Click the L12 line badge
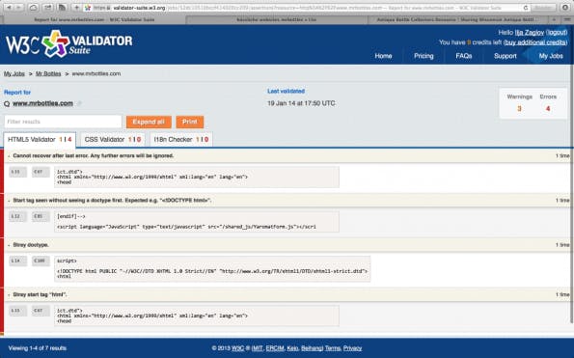Image resolution: width=574 pixels, height=358 pixels. tap(17, 216)
